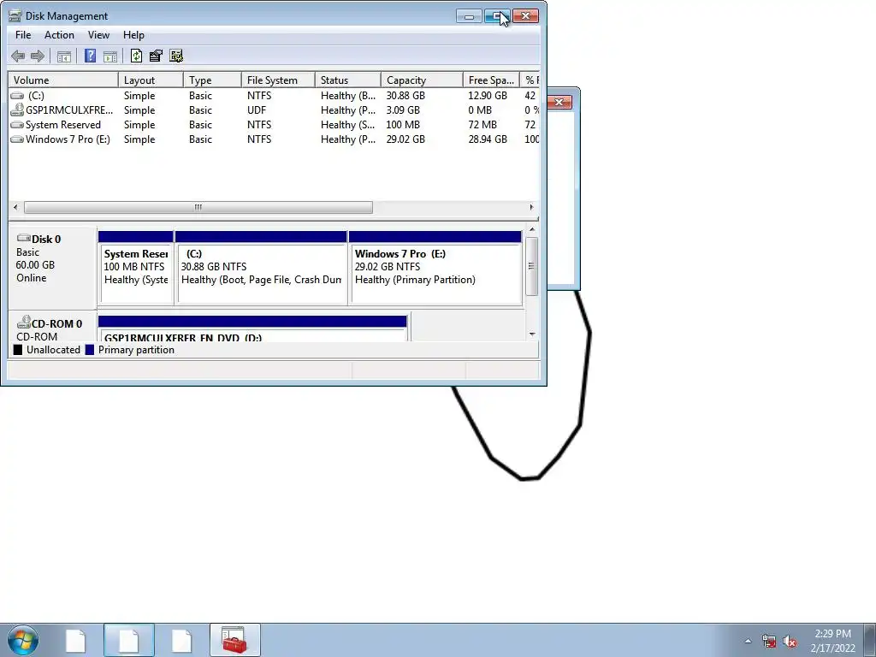Open the Help menu
This screenshot has width=876, height=657.
tap(133, 34)
